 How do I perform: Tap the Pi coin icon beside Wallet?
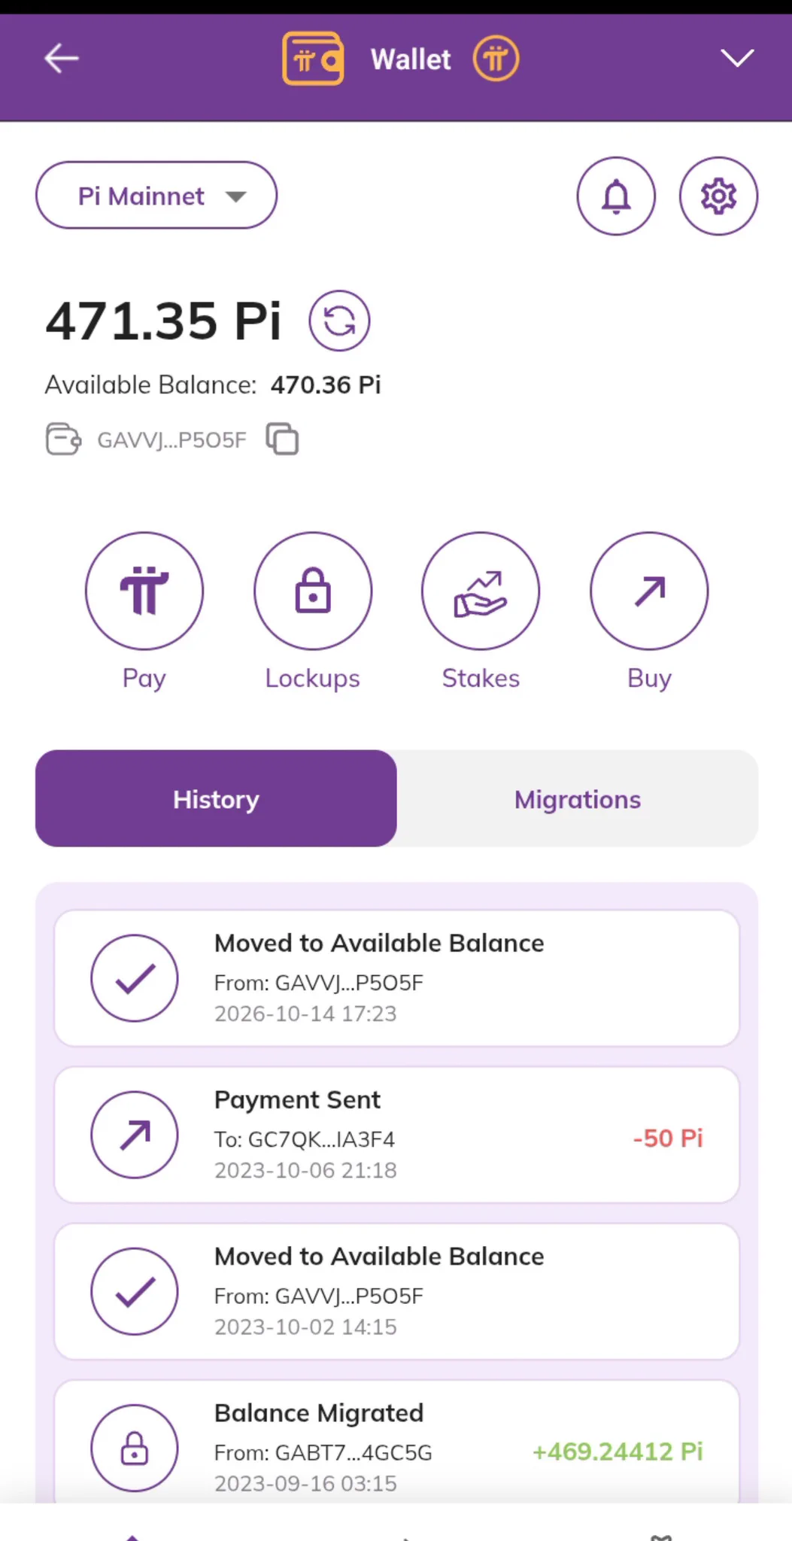[x=496, y=59]
